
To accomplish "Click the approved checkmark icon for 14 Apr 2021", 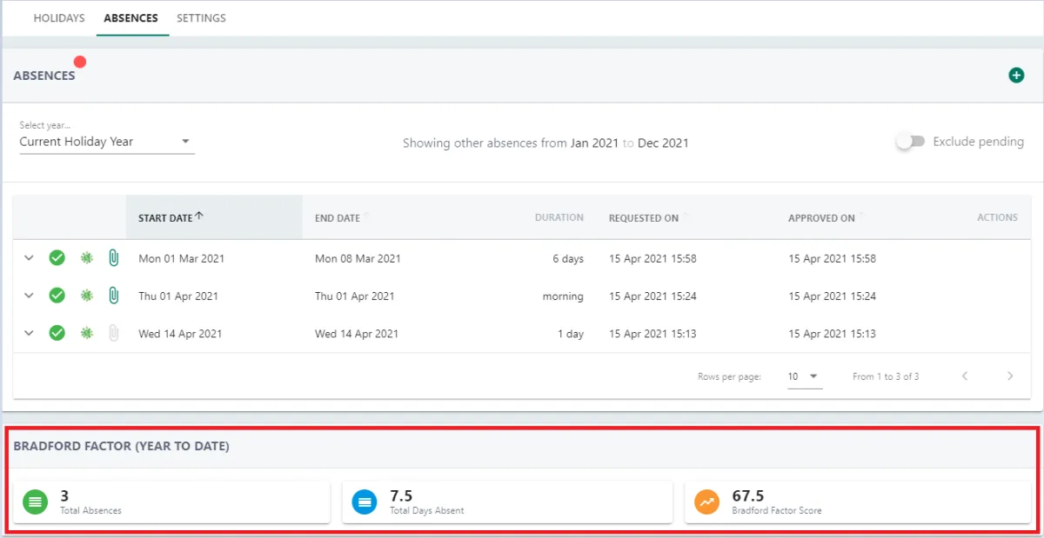I will tap(57, 333).
